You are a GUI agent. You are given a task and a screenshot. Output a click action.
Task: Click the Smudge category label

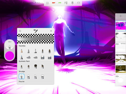tap(22, 71)
